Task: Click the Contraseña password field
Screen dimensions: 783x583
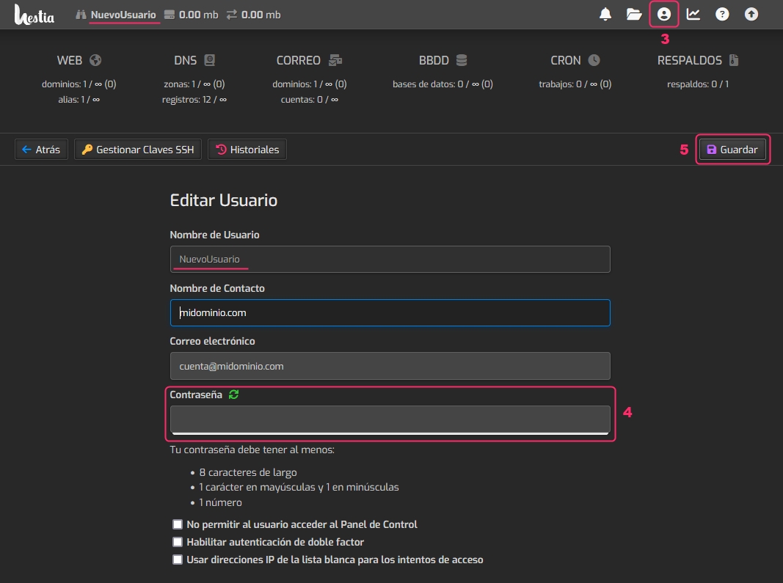Action: (x=390, y=419)
